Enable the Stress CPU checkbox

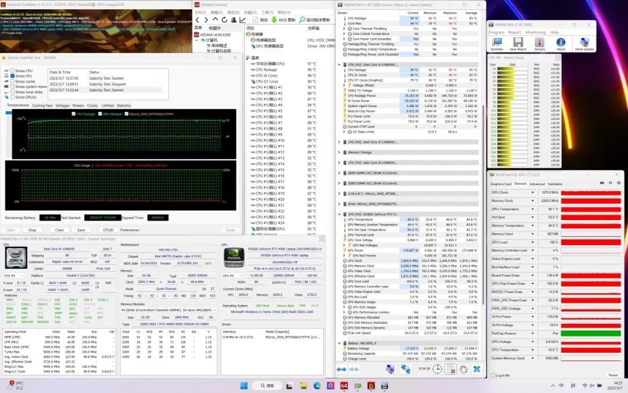[x=12, y=70]
